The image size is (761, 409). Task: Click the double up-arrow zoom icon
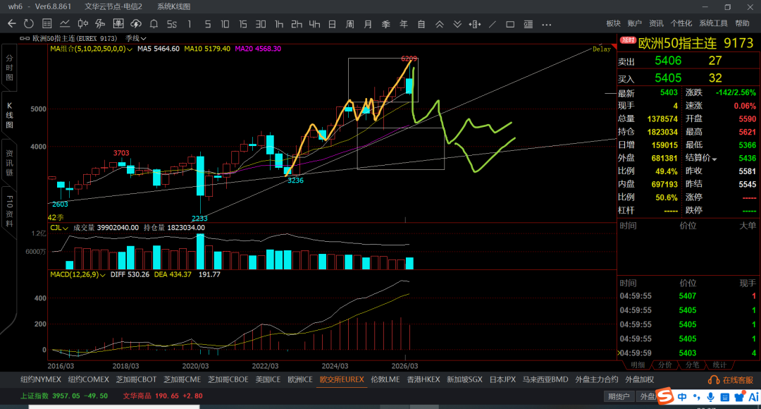point(439,24)
